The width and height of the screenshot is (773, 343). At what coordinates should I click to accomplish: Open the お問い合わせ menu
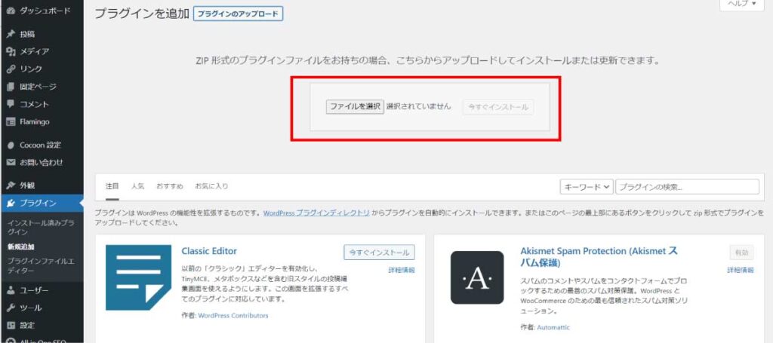click(42, 162)
